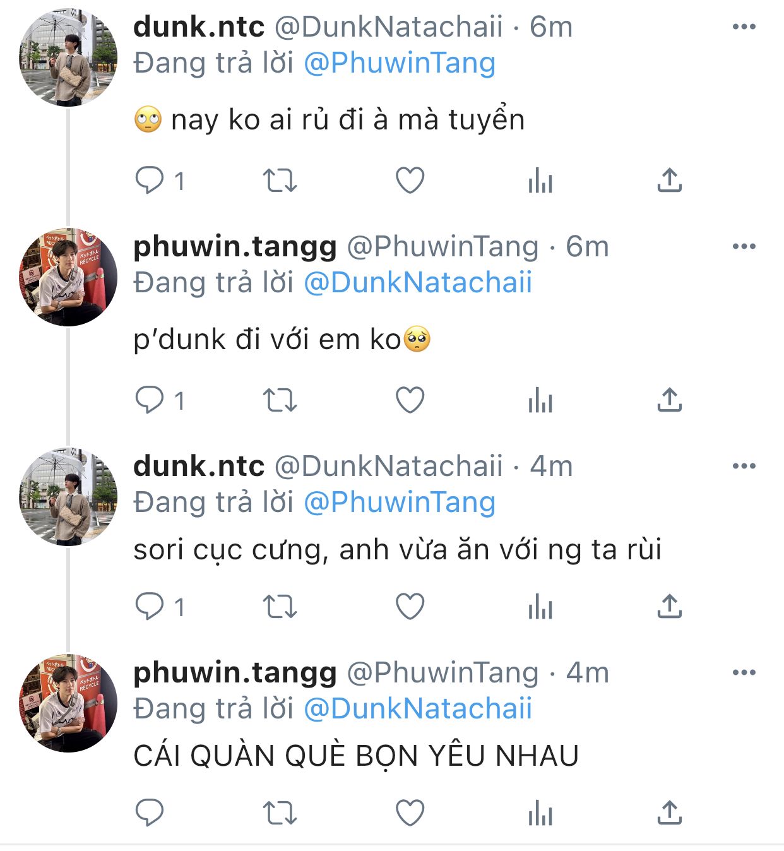Open phuwin.tangg's avatar on the last tweet

tap(68, 703)
